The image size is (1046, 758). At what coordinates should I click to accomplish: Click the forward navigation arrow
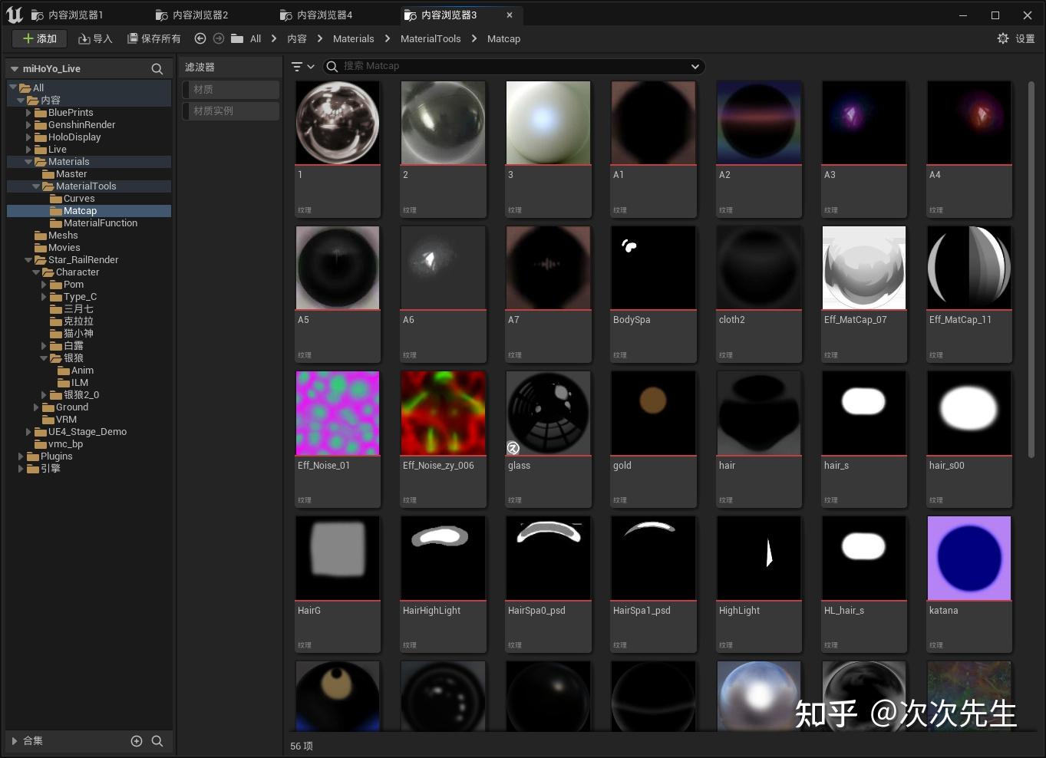219,38
